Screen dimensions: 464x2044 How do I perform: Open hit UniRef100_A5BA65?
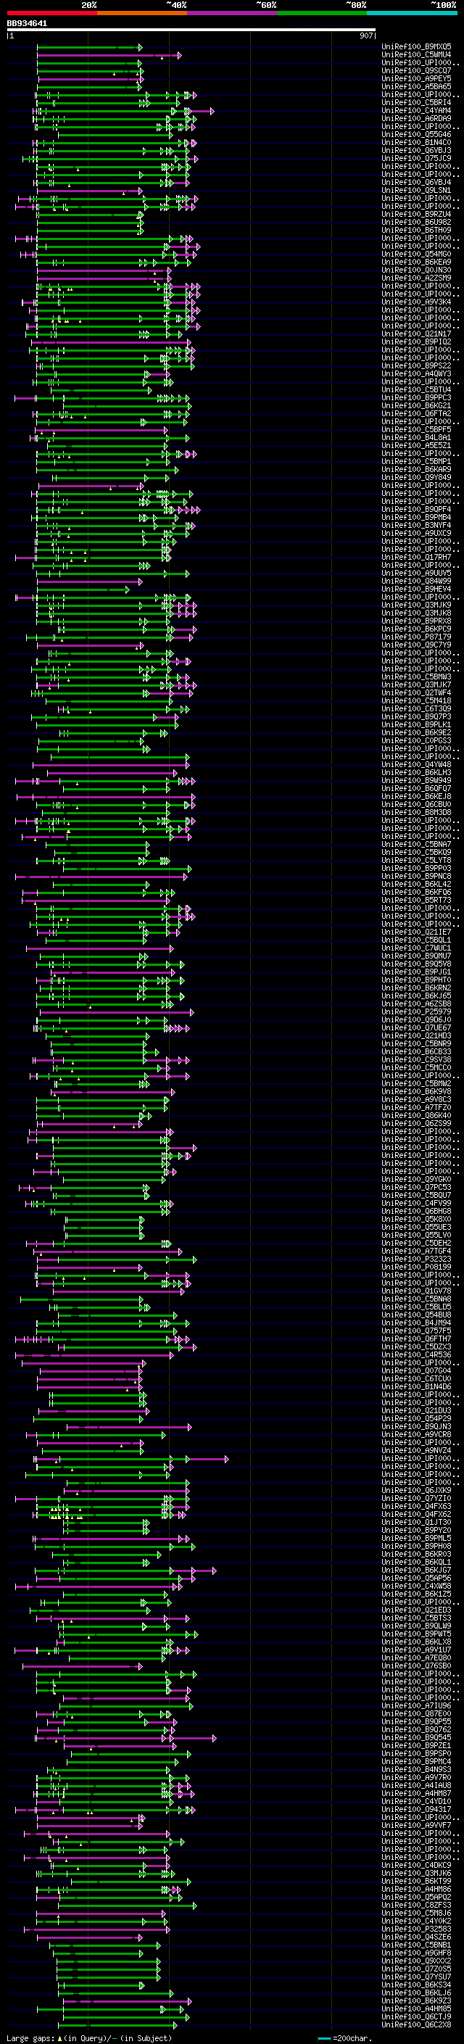pos(416,86)
